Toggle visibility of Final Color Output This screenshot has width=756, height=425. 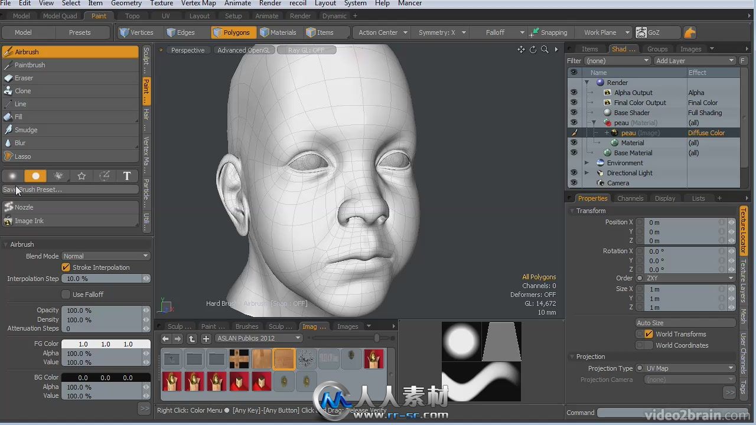pos(573,103)
